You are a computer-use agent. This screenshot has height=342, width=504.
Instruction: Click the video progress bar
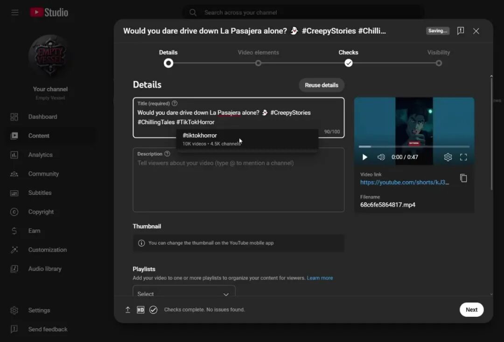(x=414, y=147)
